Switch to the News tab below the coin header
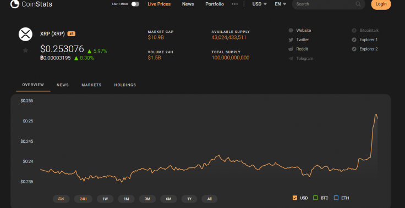 [x=63, y=85]
